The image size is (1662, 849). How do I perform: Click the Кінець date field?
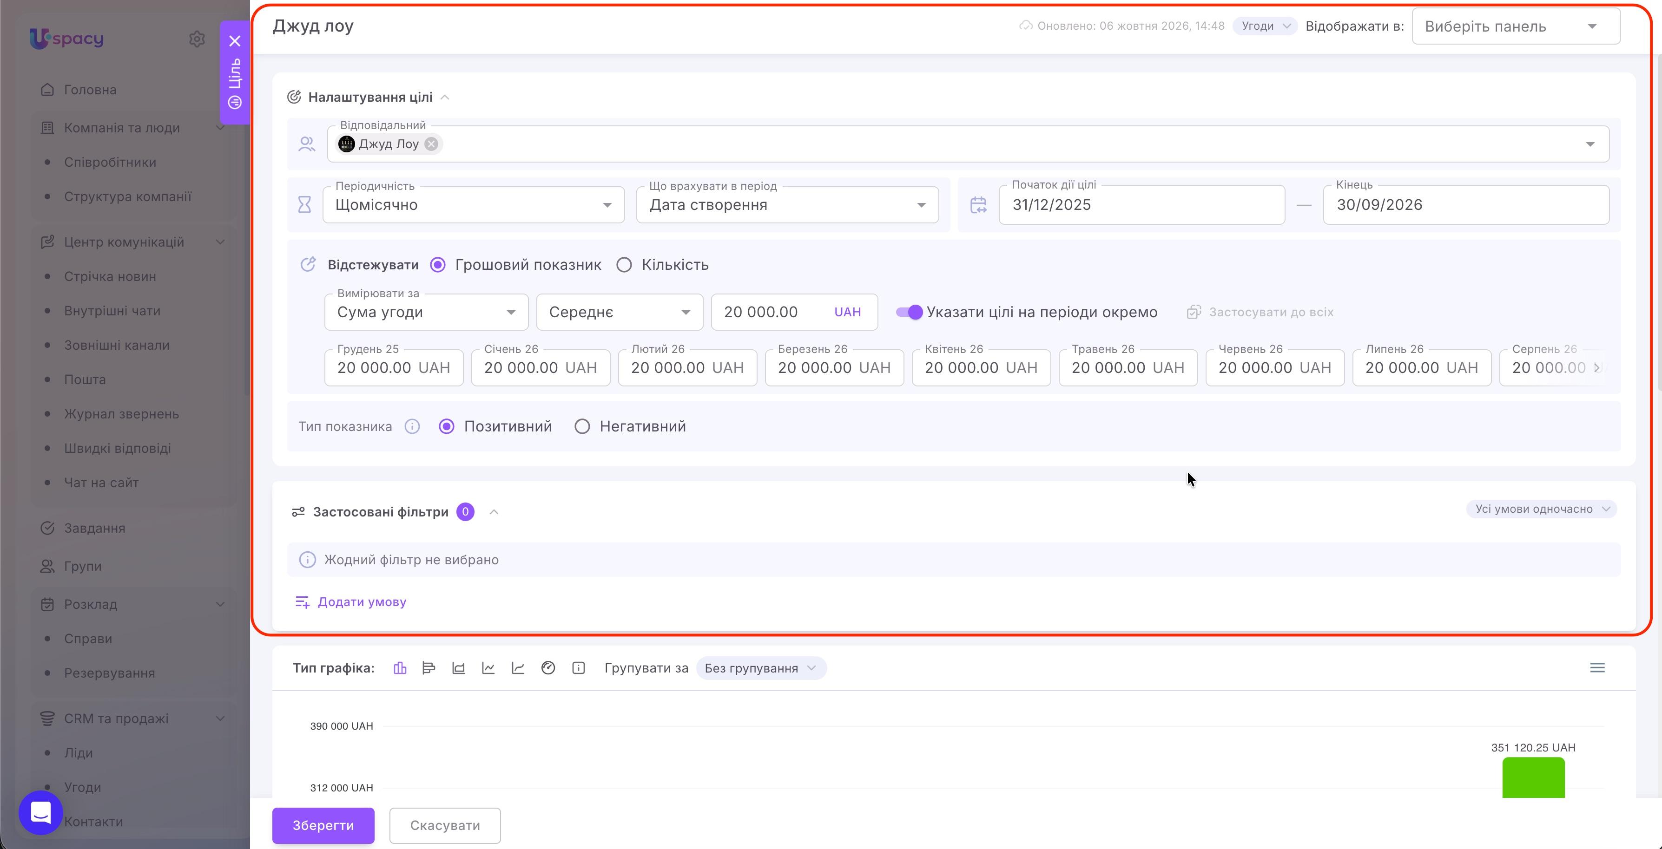tap(1466, 205)
